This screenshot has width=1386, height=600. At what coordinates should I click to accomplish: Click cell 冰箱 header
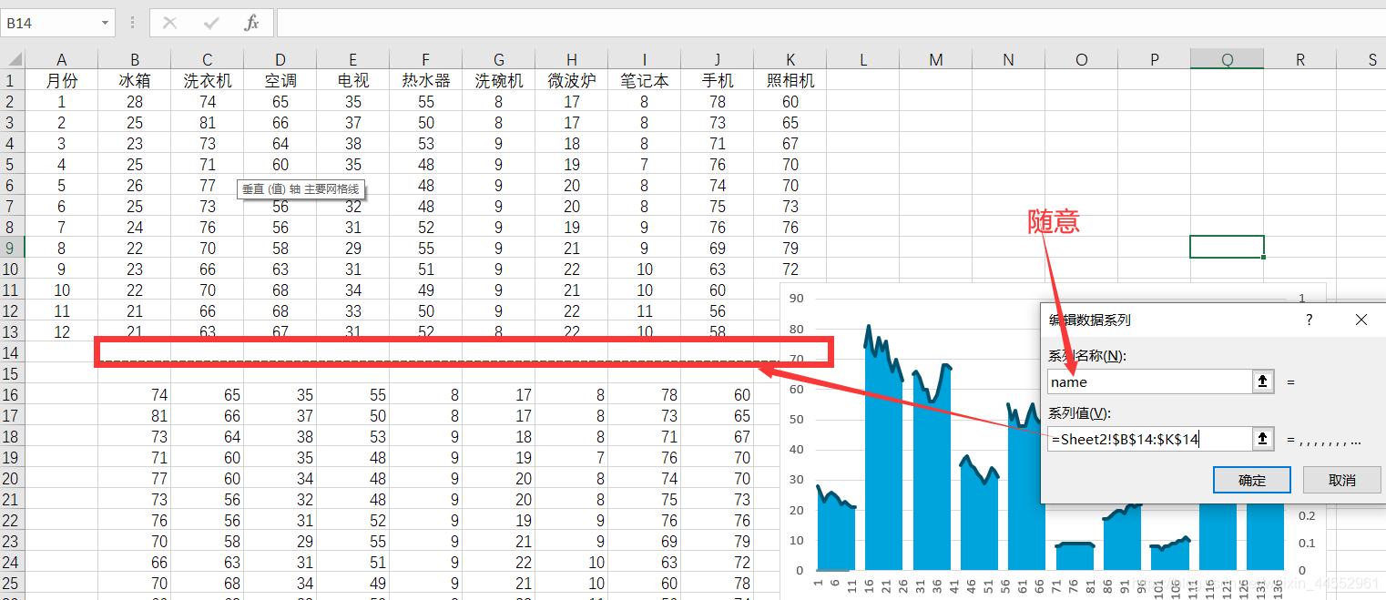click(x=135, y=80)
